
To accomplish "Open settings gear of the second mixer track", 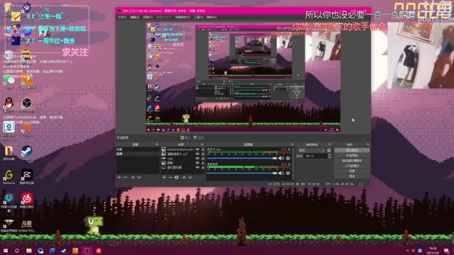I will (288, 173).
